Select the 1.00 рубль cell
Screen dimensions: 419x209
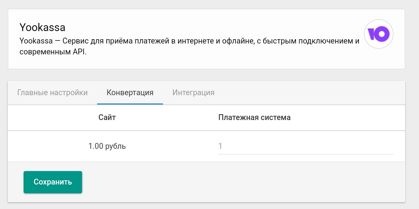(107, 146)
